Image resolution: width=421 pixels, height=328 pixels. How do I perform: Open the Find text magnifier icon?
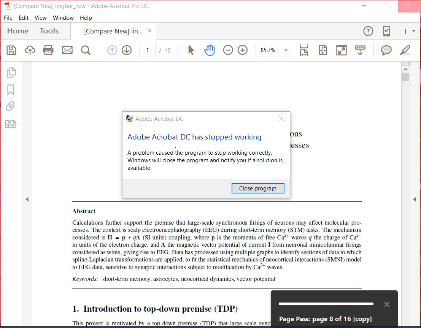pos(86,50)
